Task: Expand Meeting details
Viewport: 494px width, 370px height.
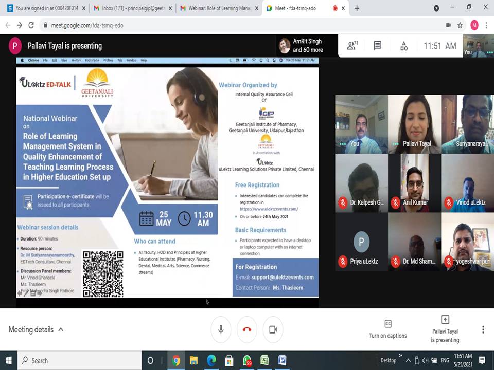Action: pos(36,329)
